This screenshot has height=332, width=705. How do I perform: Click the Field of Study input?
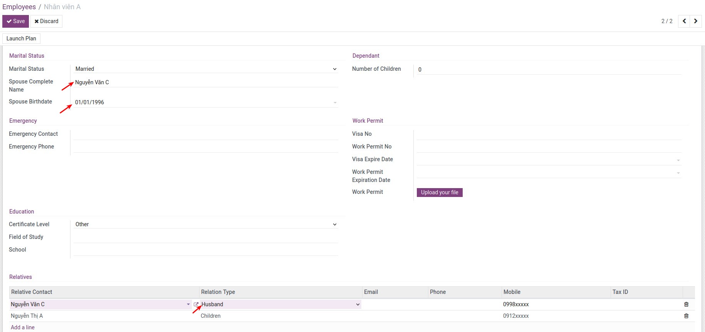pyautogui.click(x=206, y=237)
